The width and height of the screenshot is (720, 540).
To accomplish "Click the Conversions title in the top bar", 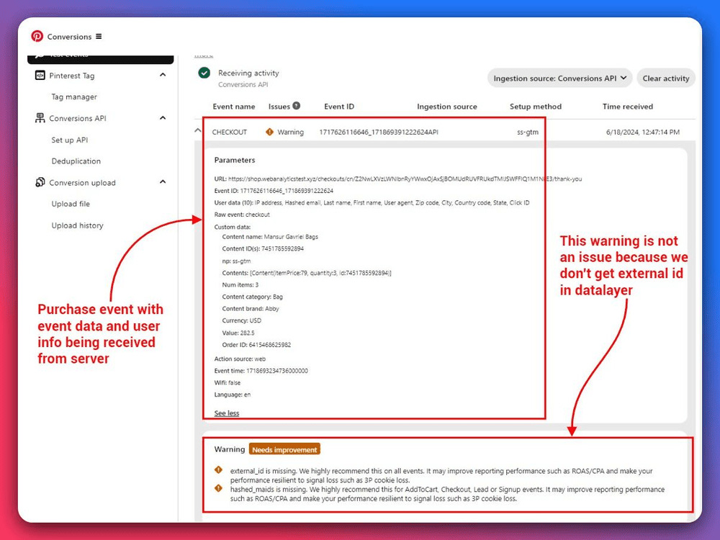I will click(x=69, y=37).
